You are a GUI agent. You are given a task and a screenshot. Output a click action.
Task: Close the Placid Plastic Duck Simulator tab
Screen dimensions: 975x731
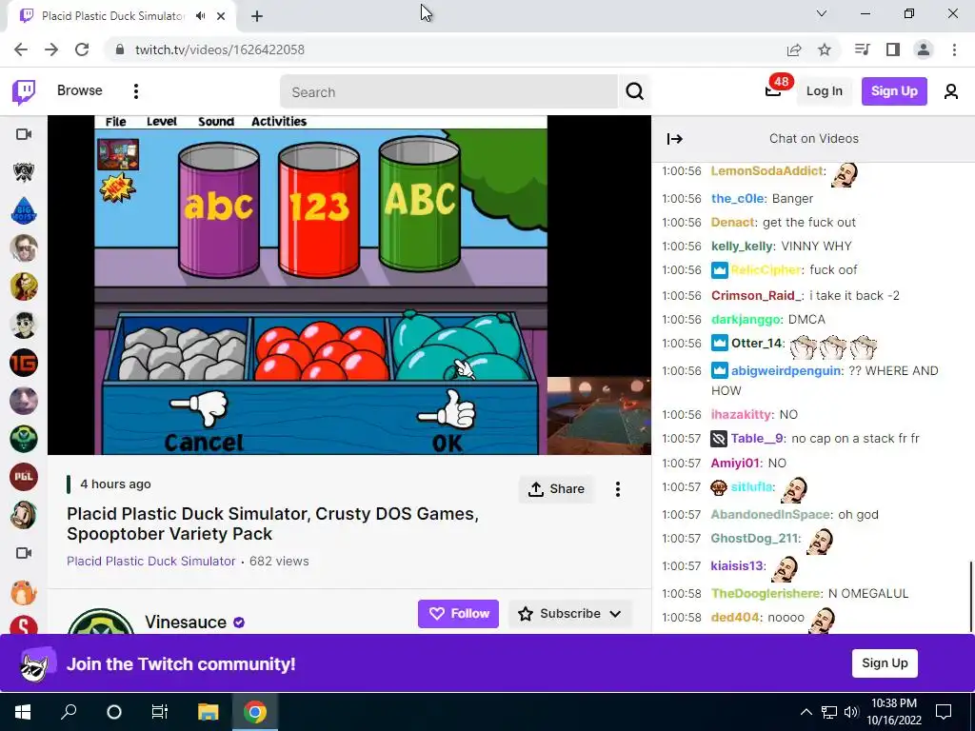tap(221, 16)
